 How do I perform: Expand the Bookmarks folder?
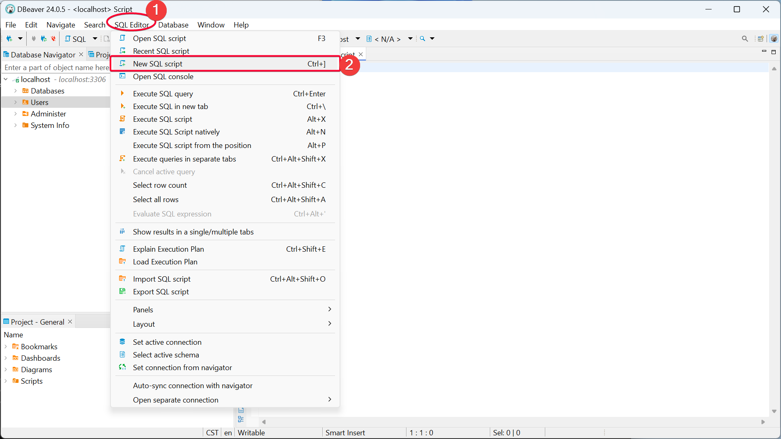point(6,346)
